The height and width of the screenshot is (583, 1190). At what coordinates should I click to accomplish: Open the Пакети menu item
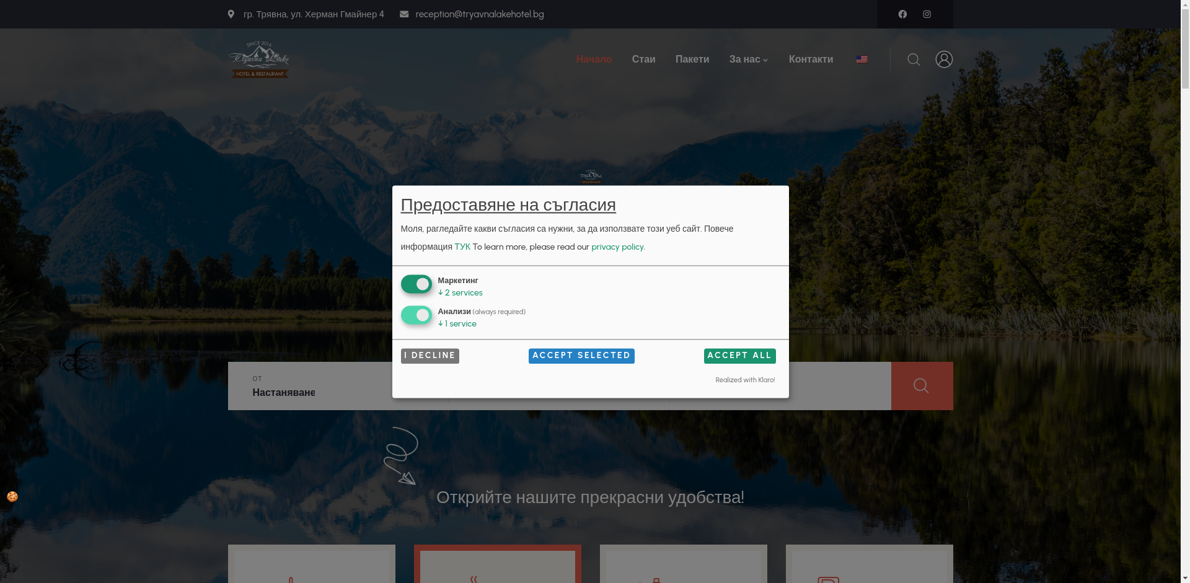pos(692,59)
